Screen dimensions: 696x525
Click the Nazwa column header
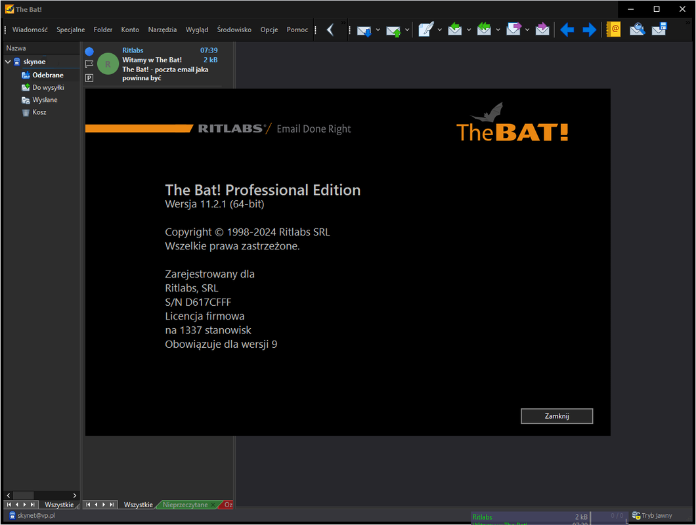pos(41,48)
